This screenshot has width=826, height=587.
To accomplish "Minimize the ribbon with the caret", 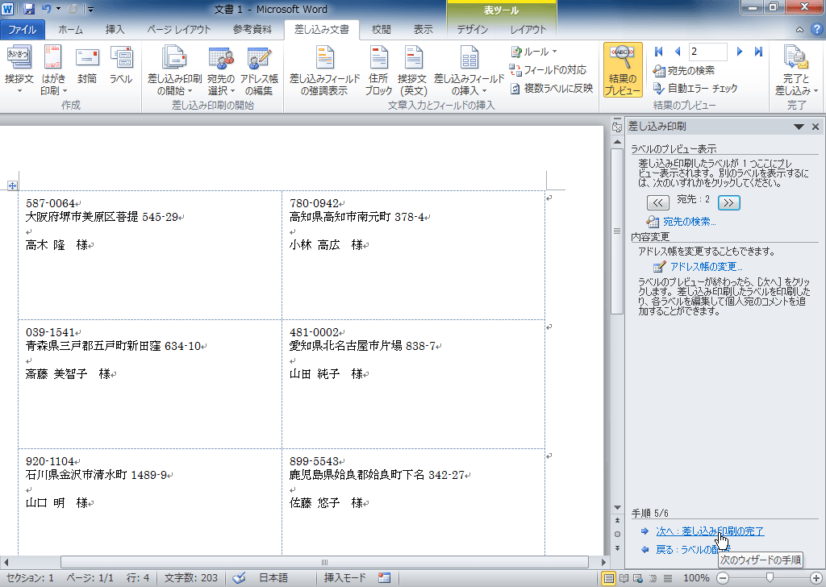I will (x=799, y=30).
